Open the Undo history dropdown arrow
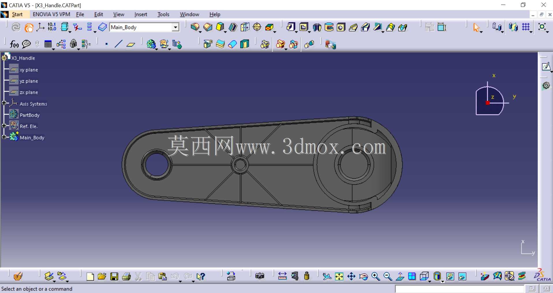 coord(180,281)
